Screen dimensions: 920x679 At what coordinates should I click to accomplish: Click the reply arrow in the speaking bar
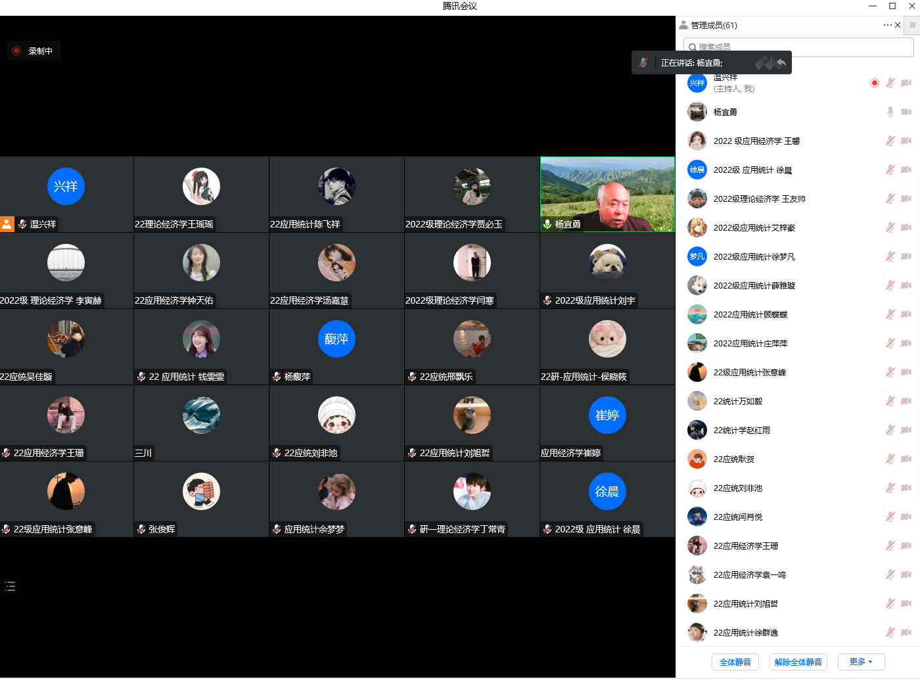coord(781,62)
